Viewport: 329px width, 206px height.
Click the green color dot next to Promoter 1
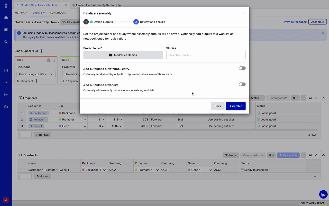[x=136, y=170]
